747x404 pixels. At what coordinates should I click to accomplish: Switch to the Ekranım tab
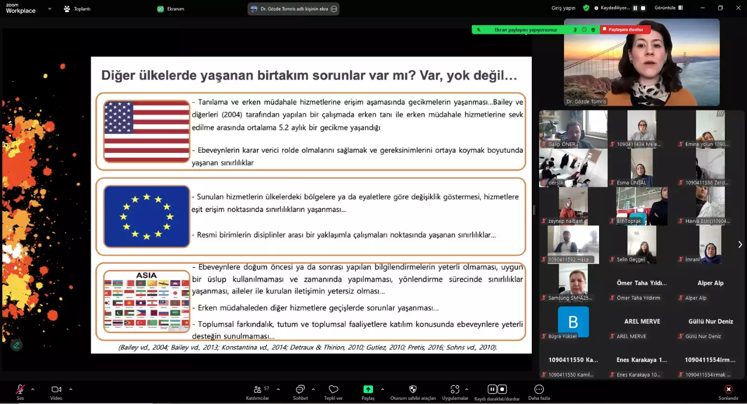coord(171,8)
